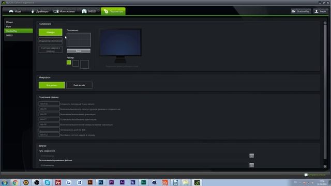Edit the Alt+F6 camera toggle hotkey field

tap(49, 125)
